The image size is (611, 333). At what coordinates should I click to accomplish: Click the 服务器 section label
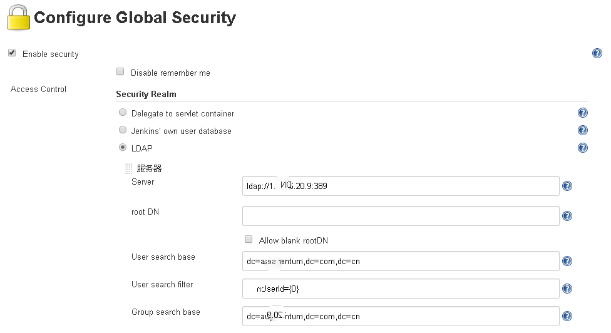click(x=149, y=168)
